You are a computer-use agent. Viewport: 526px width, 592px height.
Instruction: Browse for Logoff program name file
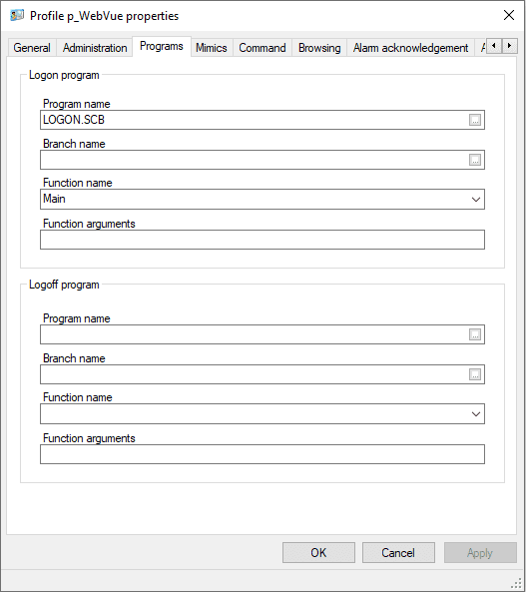tap(475, 334)
